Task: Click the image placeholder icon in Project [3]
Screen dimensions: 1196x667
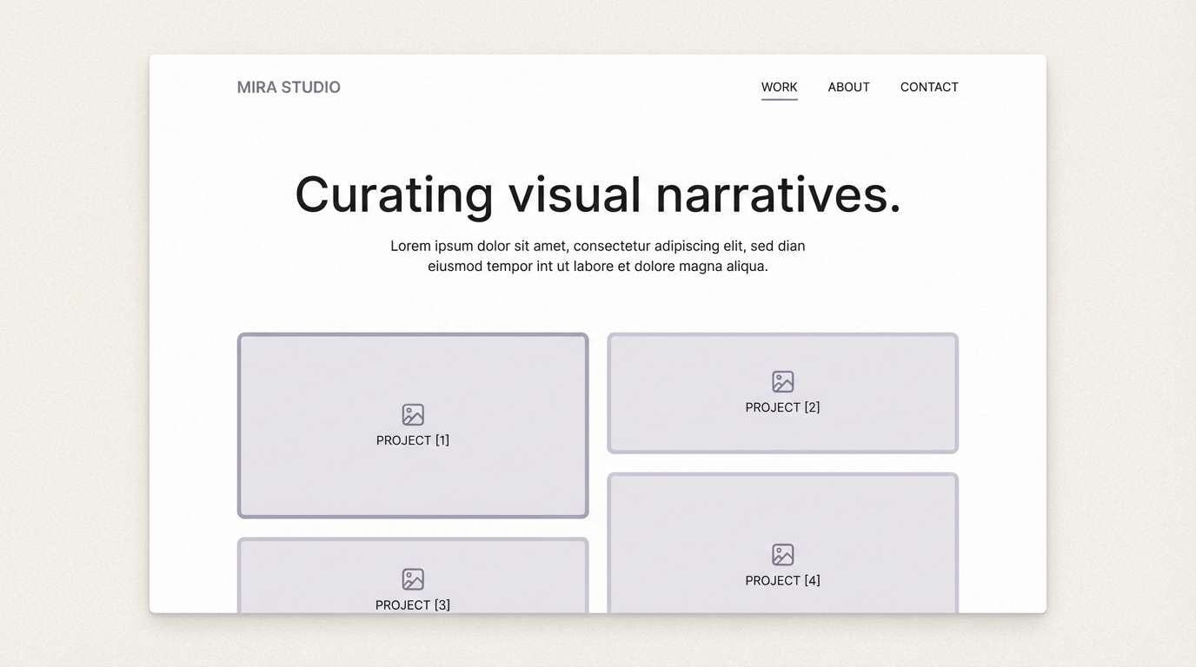Action: [x=412, y=578]
